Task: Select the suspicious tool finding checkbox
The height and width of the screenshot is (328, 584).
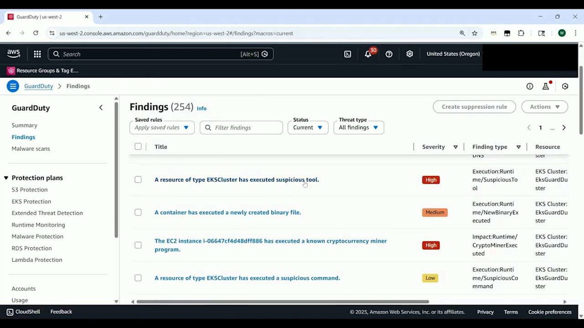Action: click(138, 179)
